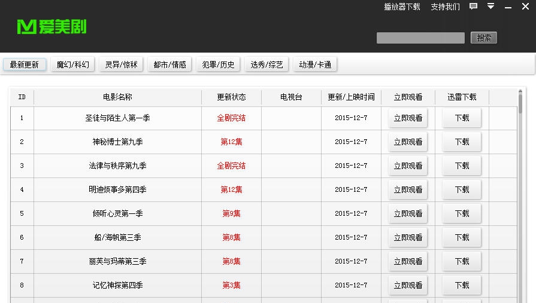Image resolution: width=536 pixels, height=303 pixels.
Task: Switch to 灵异/惊悚 category
Action: click(121, 65)
